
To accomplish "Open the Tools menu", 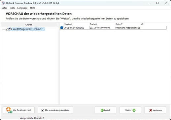I will pyautogui.click(x=12, y=8).
